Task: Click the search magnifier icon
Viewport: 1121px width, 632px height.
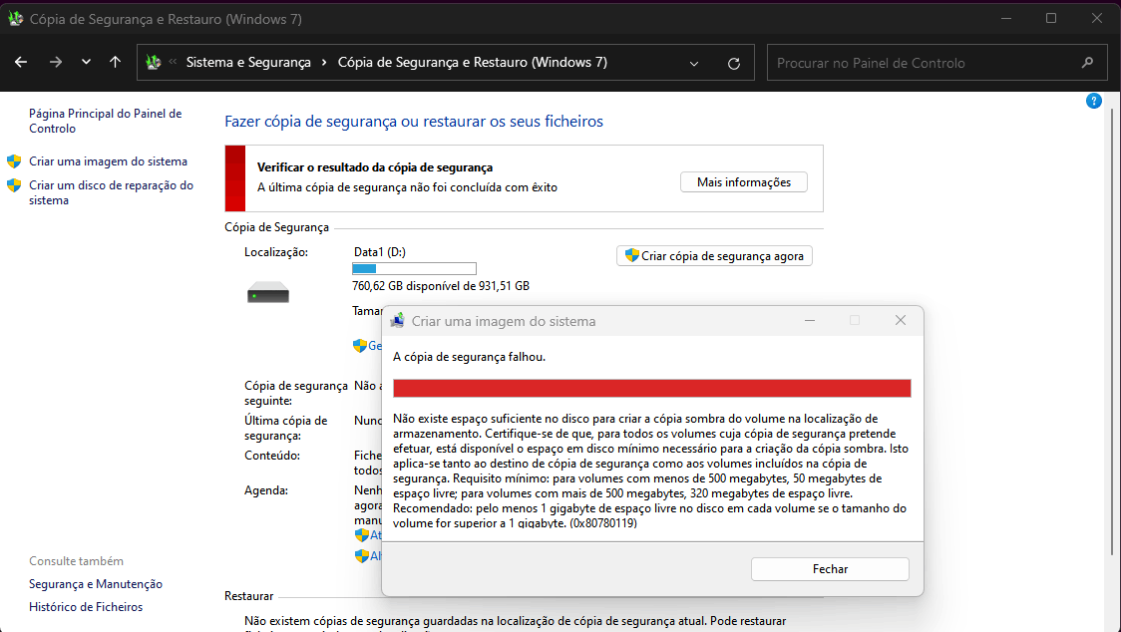Action: coord(1087,63)
